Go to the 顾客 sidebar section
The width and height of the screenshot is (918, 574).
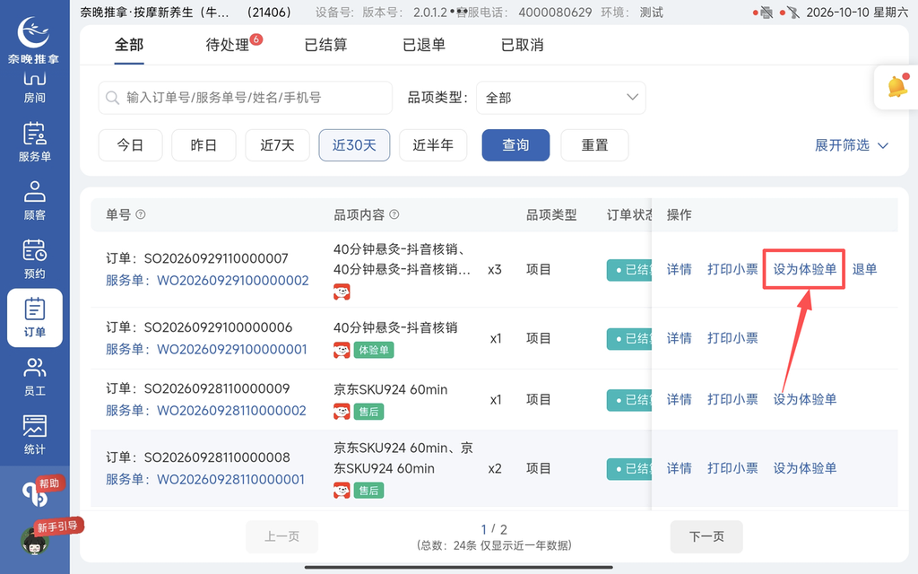[x=35, y=201]
